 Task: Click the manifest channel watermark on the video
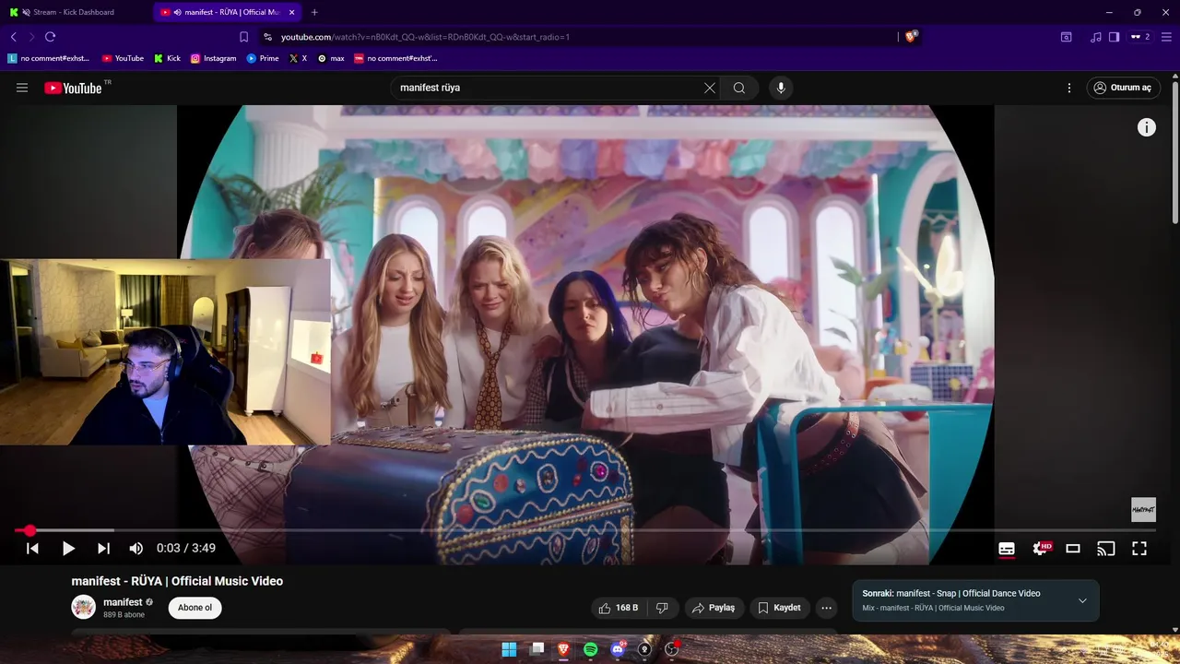click(1143, 509)
